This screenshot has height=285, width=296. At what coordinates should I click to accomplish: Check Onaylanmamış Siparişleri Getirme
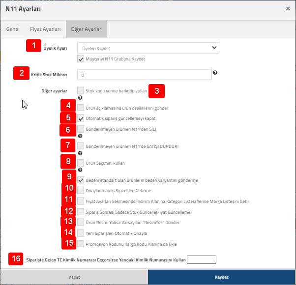pyautogui.click(x=81, y=191)
